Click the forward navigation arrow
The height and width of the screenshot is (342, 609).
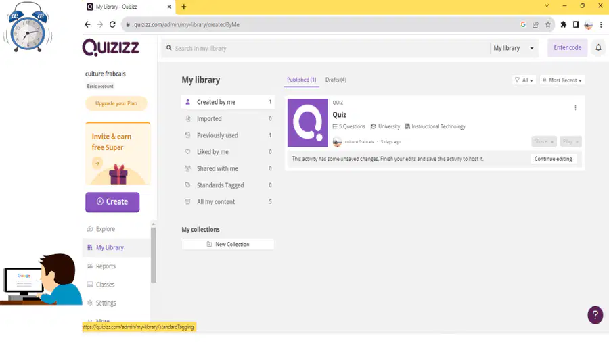tap(100, 24)
